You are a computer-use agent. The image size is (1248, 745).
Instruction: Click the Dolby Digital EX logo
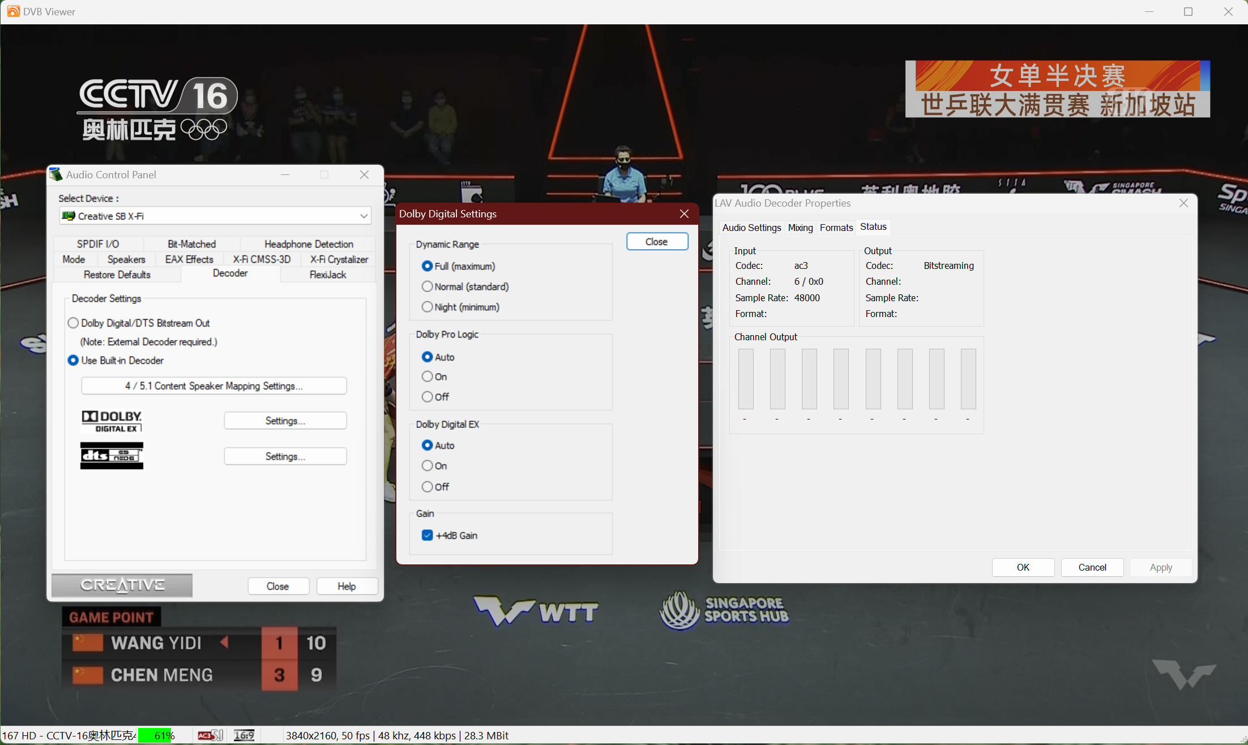tap(112, 421)
